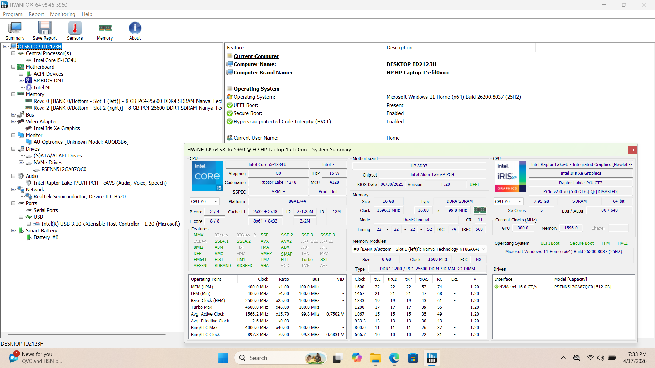655x368 pixels.
Task: Expand the Intel(R) USB 3.10 controller node
Action: 29,224
